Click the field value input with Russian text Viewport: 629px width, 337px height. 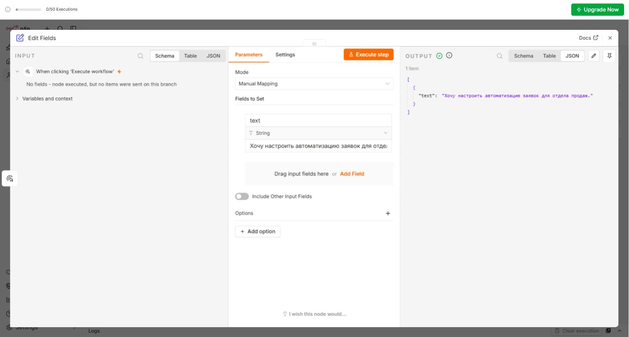[x=318, y=146]
